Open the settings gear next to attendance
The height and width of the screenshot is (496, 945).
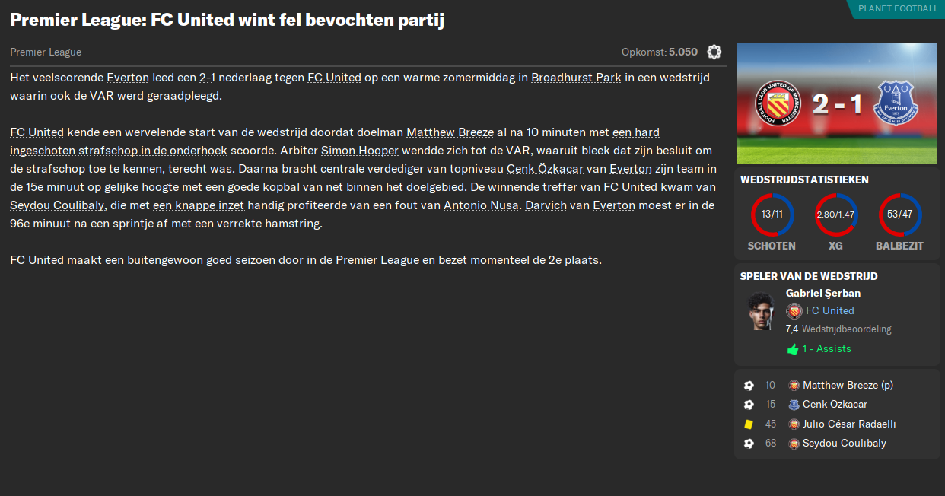tap(714, 52)
